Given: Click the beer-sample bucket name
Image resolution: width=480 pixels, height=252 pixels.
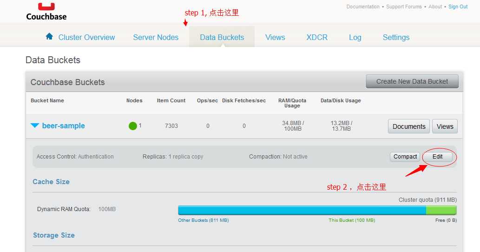Looking at the screenshot, I should [x=63, y=126].
